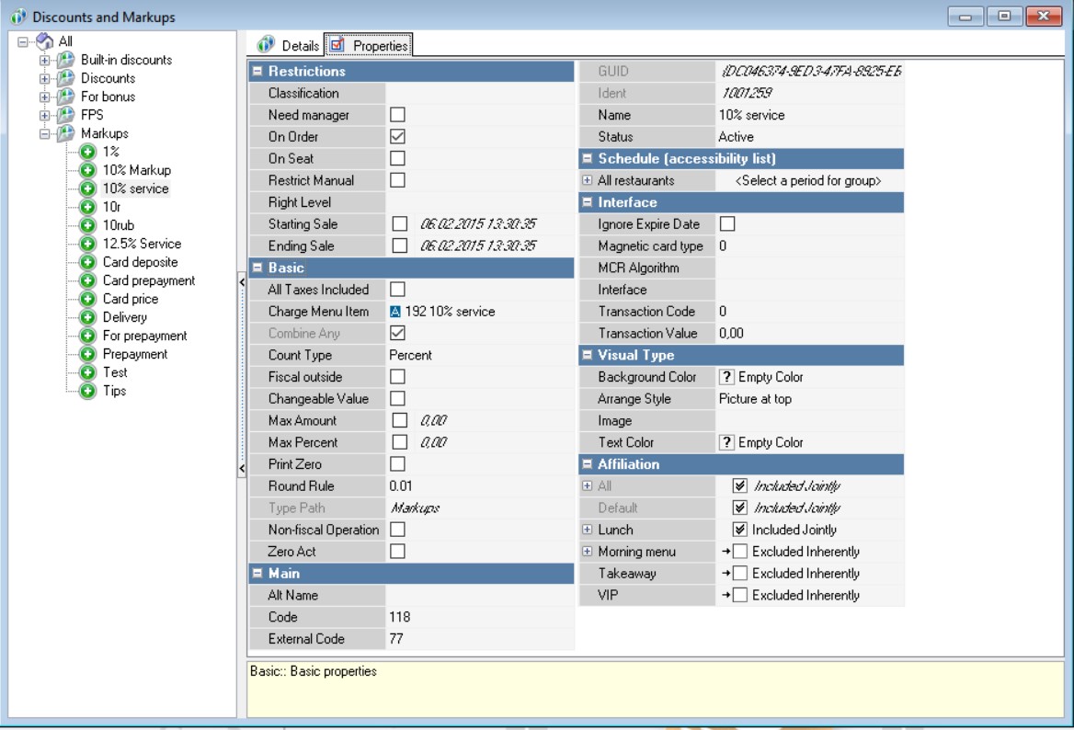Expand the All restaurants schedule row
The image size is (1074, 730).
(x=587, y=181)
